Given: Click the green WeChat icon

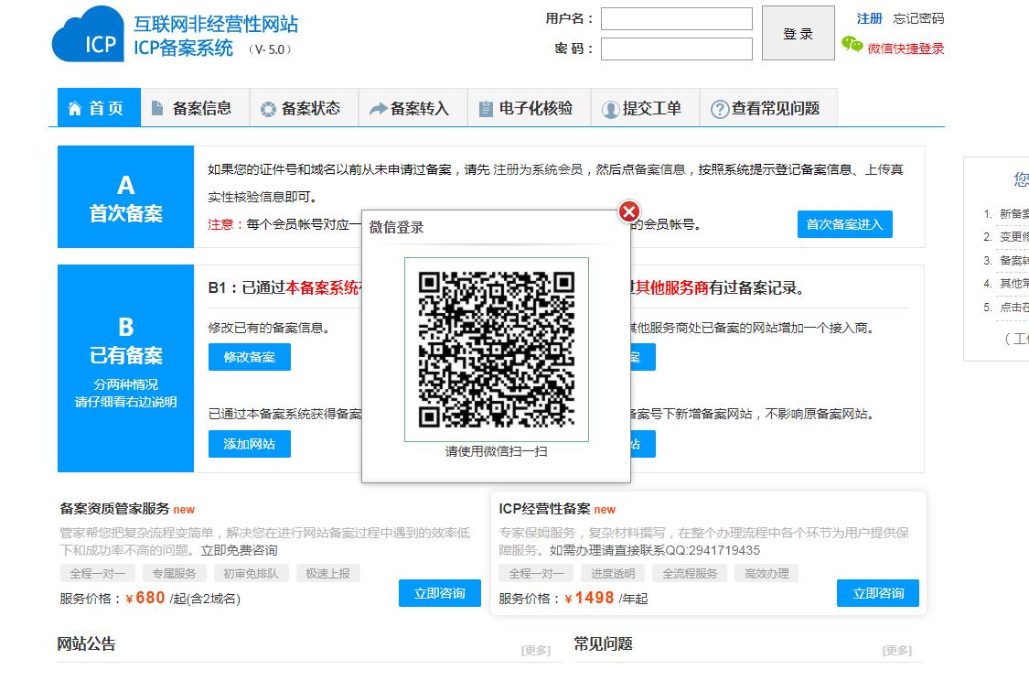Looking at the screenshot, I should (852, 45).
